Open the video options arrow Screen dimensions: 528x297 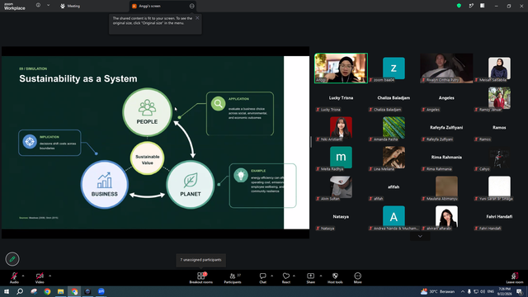49,276
